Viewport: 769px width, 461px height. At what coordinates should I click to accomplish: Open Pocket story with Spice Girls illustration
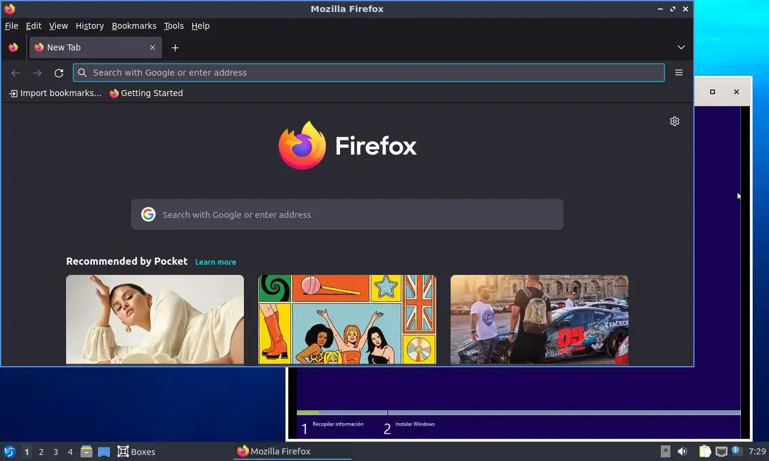point(347,319)
